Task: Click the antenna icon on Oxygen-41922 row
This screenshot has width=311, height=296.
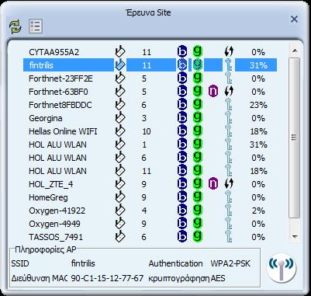Action: [119, 210]
